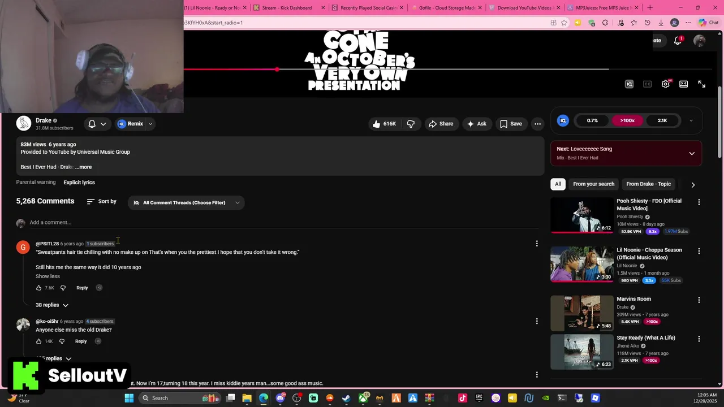Image resolution: width=724 pixels, height=407 pixels.
Task: Dislike the @PSITL28 comment
Action: tap(63, 288)
